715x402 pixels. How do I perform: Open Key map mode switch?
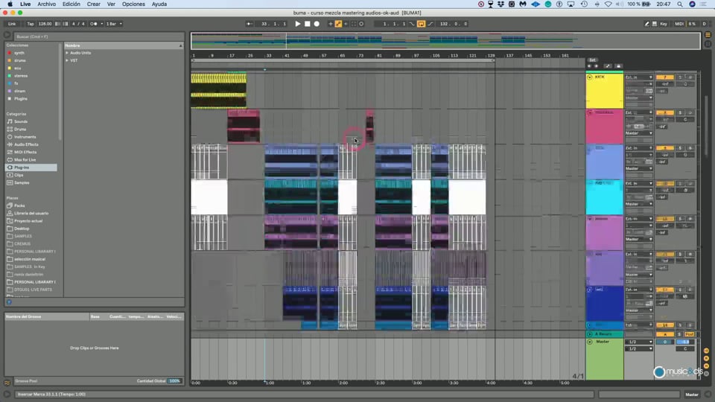pos(664,24)
